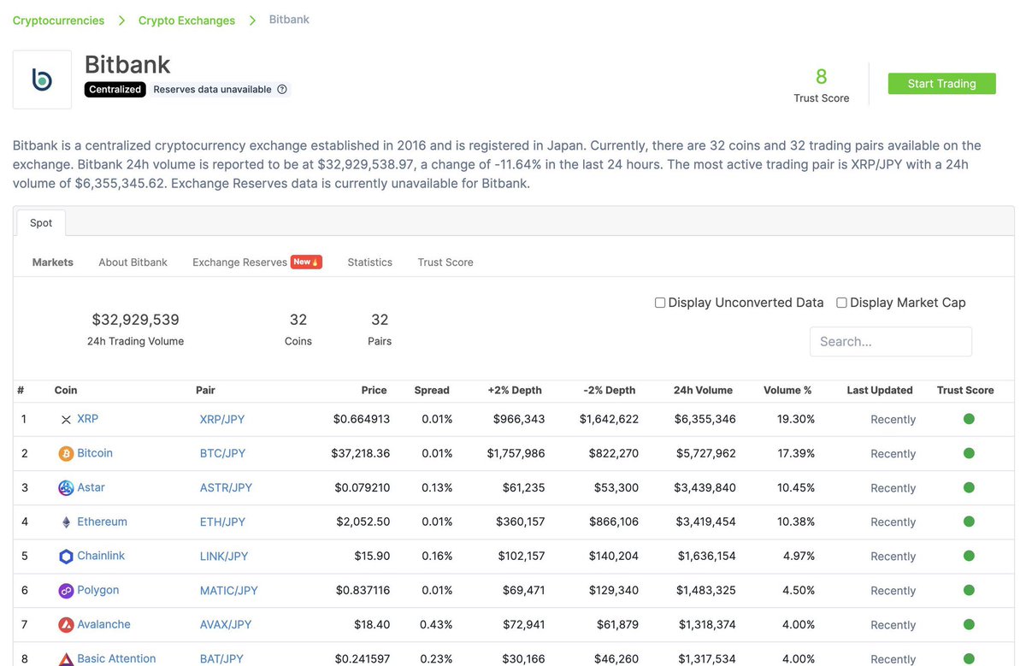
Task: Enable Display Market Cap checkbox
Action: click(x=841, y=303)
